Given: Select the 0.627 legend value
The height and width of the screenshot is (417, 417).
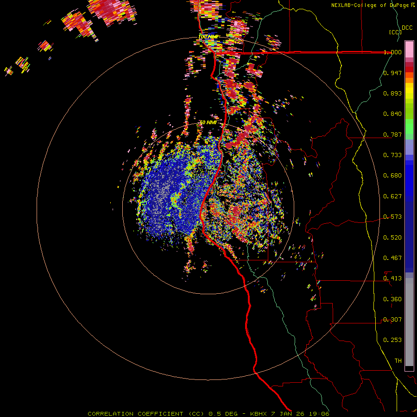Looking at the screenshot, I should pyautogui.click(x=392, y=196).
